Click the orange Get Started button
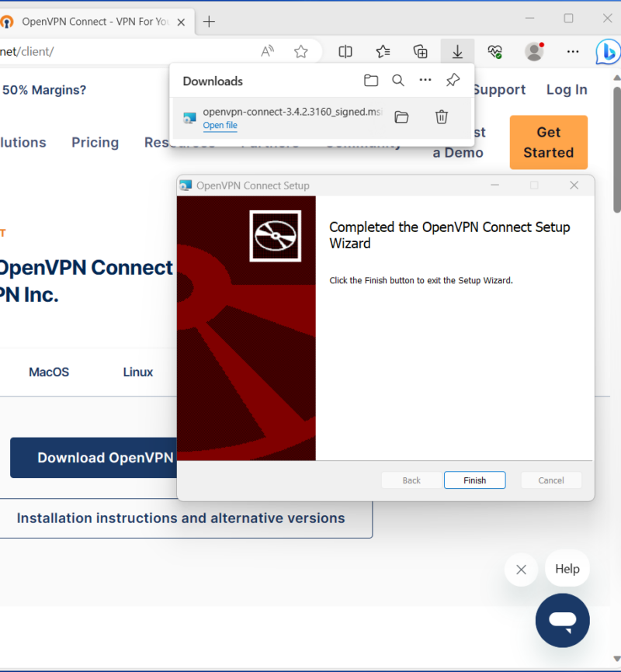621x672 pixels. click(548, 143)
